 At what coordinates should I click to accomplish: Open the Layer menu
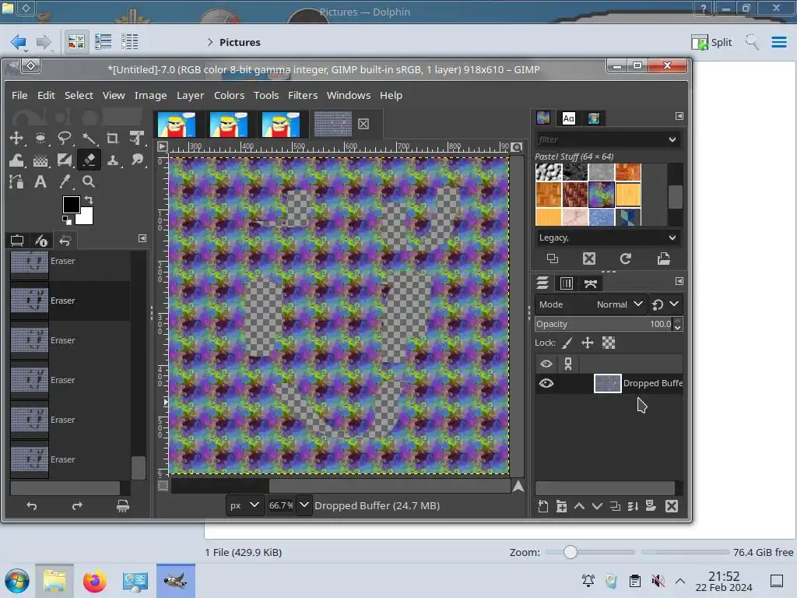coord(190,95)
